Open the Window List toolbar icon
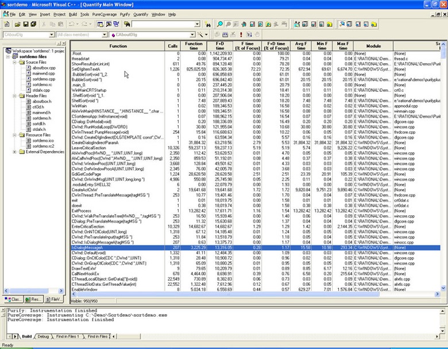Image resolution: width=448 pixels, height=349 pixels. (116, 25)
